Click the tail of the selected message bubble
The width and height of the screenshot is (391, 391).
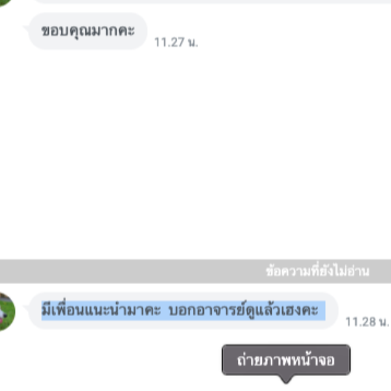click(27, 308)
